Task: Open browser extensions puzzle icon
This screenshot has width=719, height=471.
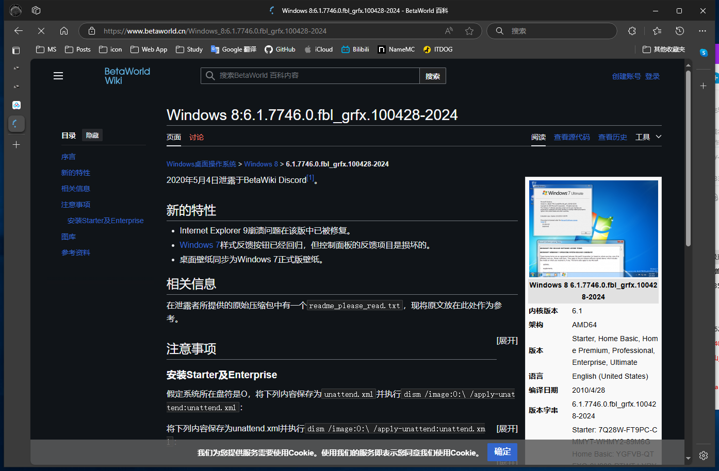Action: [x=632, y=31]
